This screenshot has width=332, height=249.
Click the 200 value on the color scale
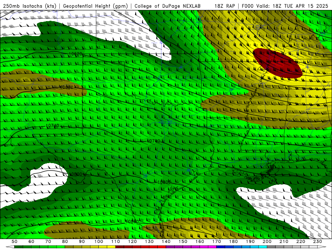pos(267,242)
